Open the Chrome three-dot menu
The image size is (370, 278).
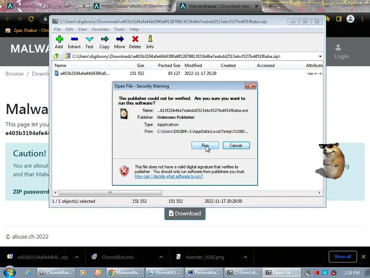(x=362, y=19)
